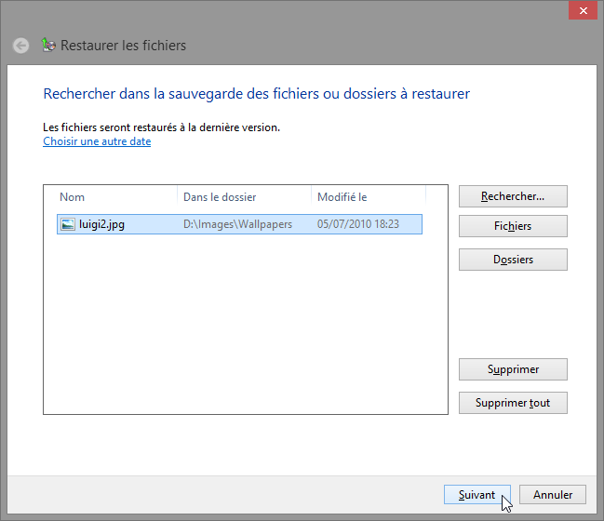Proceed with the Suivant button
This screenshot has width=604, height=521.
477,494
